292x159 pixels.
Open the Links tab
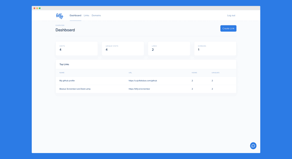(x=86, y=15)
